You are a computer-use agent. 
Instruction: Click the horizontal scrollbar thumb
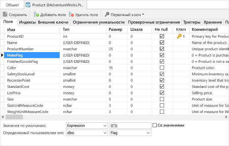[14, 117]
